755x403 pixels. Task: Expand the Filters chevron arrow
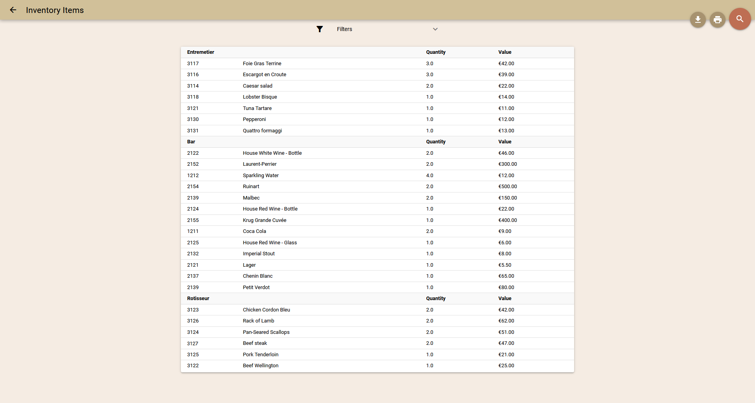[x=435, y=29]
